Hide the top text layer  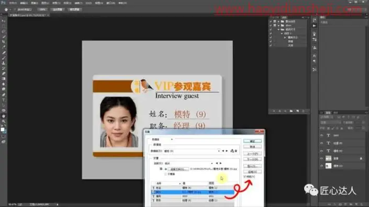[322, 135]
